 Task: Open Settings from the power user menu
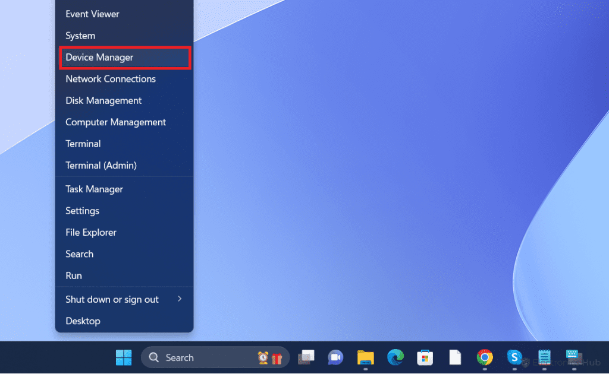(x=82, y=211)
